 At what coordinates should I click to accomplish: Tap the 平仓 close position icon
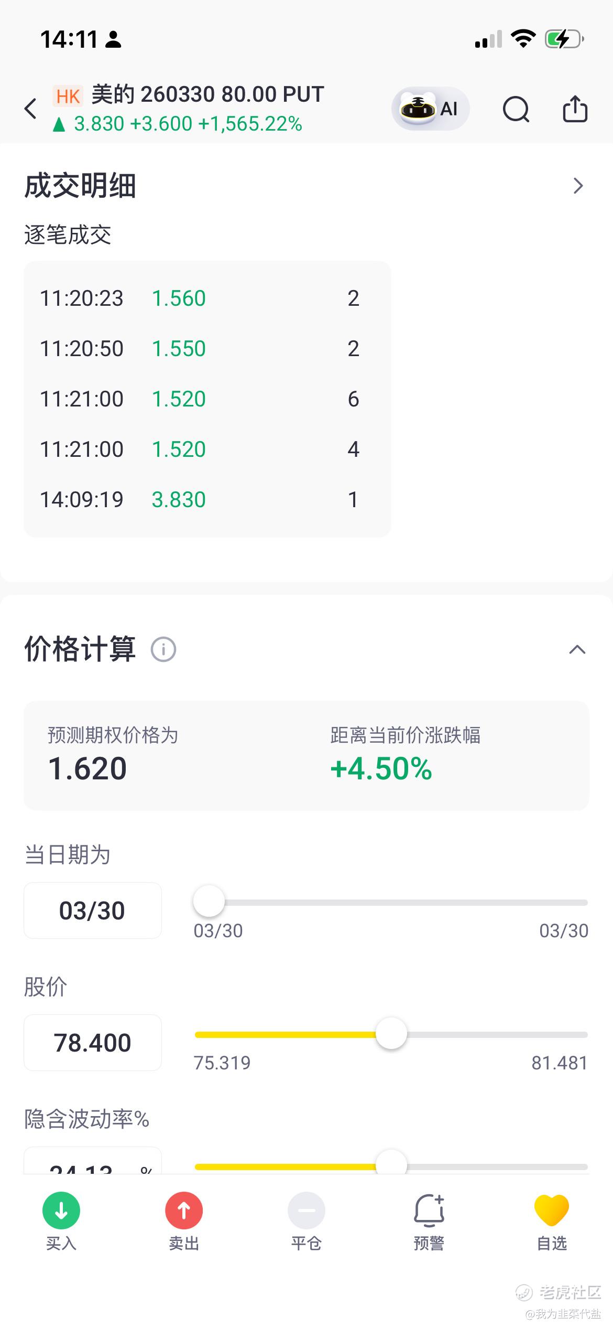(306, 1211)
